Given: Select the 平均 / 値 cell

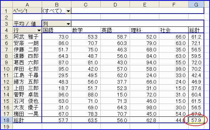Looking at the screenshot, I should tap(27, 24).
